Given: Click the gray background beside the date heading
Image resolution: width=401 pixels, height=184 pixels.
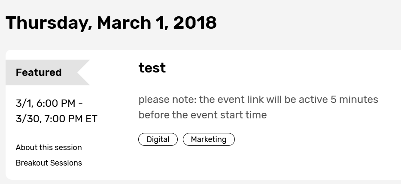Looking at the screenshot, I should pyautogui.click(x=309, y=23).
